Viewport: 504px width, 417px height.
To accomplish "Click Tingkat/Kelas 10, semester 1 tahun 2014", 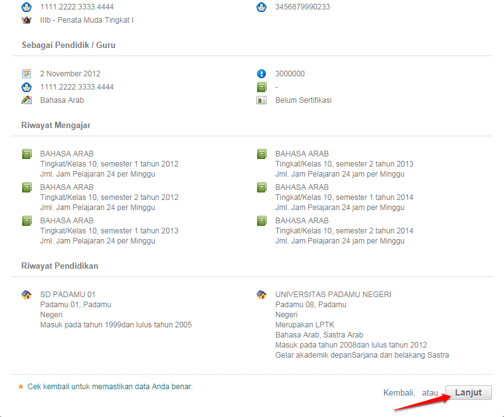I will 344,197.
